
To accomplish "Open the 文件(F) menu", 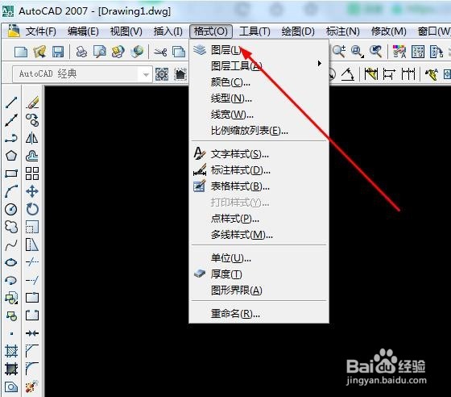I will [40, 31].
